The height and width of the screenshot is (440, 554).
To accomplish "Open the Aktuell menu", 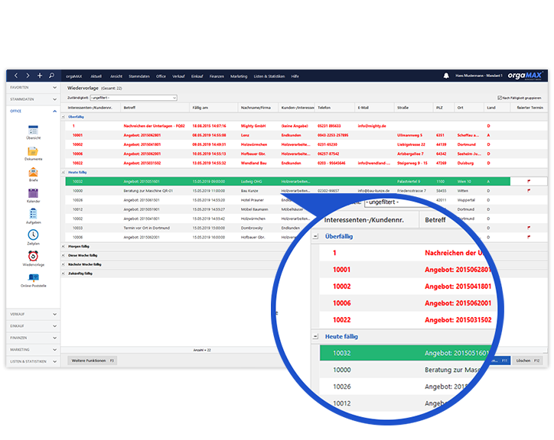I will pos(96,76).
